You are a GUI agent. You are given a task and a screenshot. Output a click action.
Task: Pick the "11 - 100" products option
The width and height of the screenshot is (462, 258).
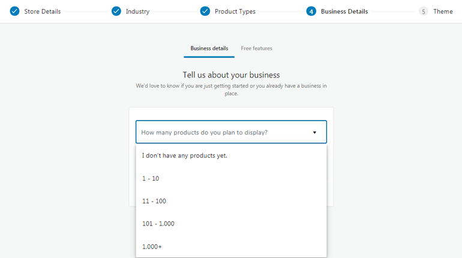pos(154,201)
